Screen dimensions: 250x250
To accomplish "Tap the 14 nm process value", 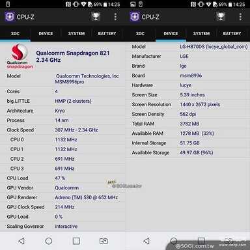I will click(x=62, y=120).
